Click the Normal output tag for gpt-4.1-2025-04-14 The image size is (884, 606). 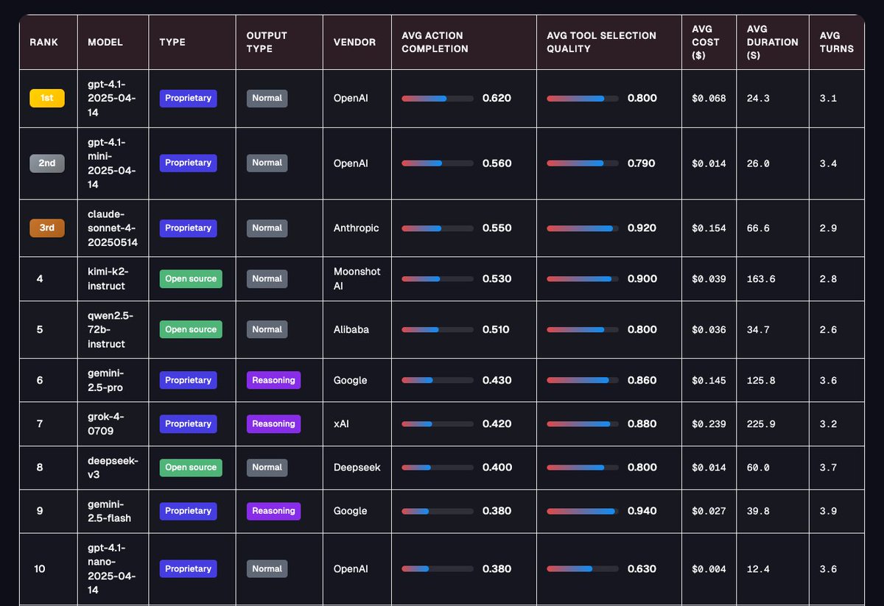[x=267, y=98]
